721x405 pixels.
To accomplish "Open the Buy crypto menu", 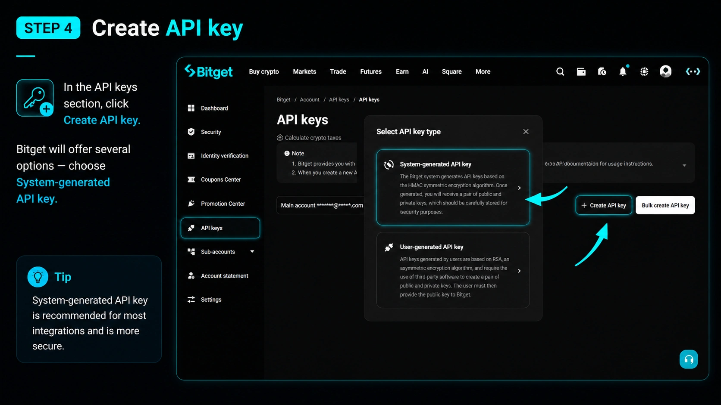I will [x=264, y=72].
